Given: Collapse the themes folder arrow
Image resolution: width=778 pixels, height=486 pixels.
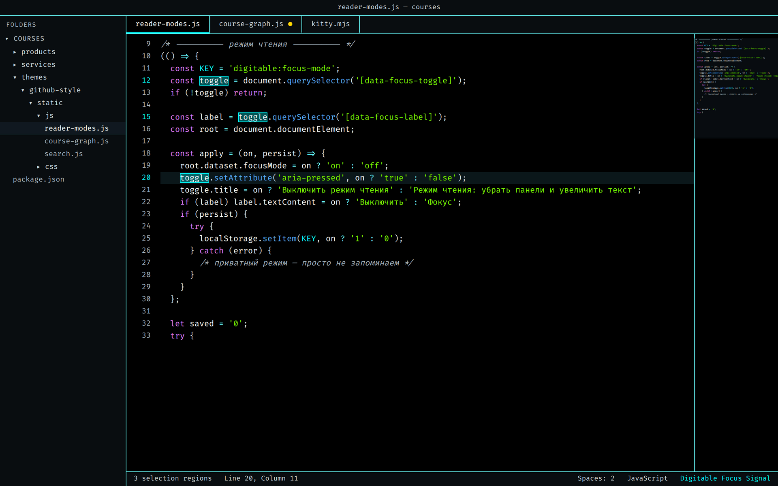Looking at the screenshot, I should click(x=15, y=78).
